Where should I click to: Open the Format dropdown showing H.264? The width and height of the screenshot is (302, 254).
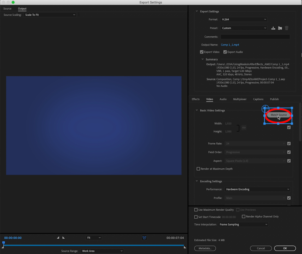click(x=244, y=19)
